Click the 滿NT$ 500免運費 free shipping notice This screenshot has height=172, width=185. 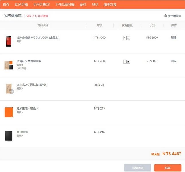(37, 16)
